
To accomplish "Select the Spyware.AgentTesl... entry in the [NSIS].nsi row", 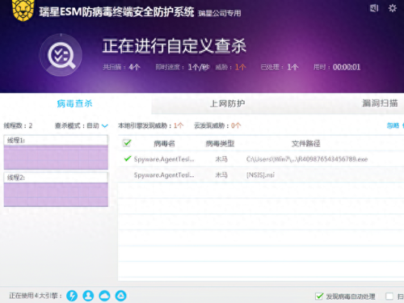I will (164, 175).
